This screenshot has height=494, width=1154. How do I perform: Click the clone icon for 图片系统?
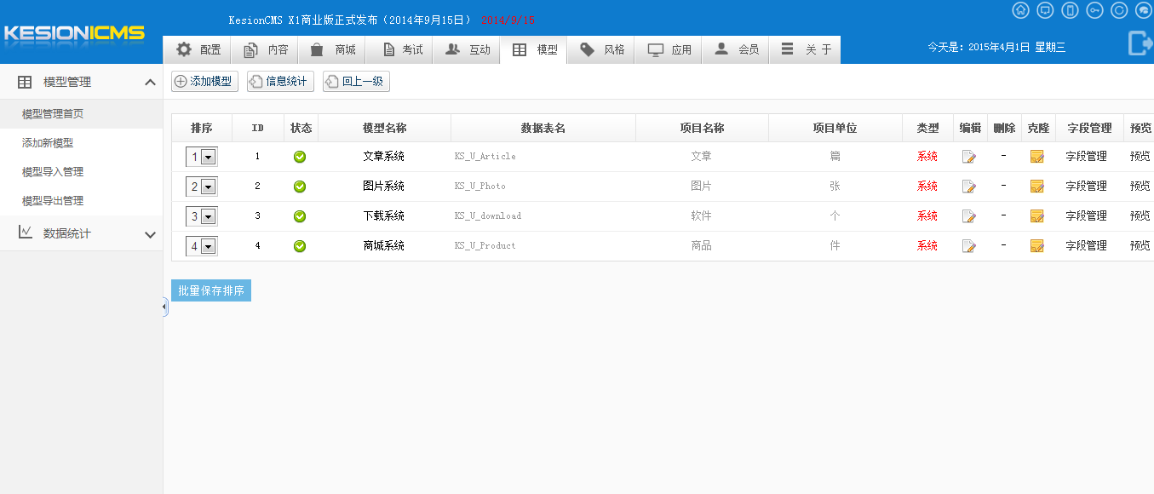tap(1037, 186)
